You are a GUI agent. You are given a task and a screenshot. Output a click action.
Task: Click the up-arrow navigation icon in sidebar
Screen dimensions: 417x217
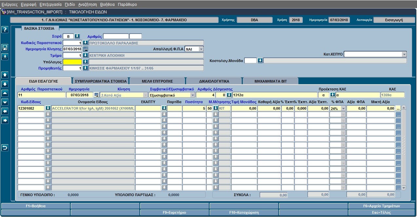5,75
